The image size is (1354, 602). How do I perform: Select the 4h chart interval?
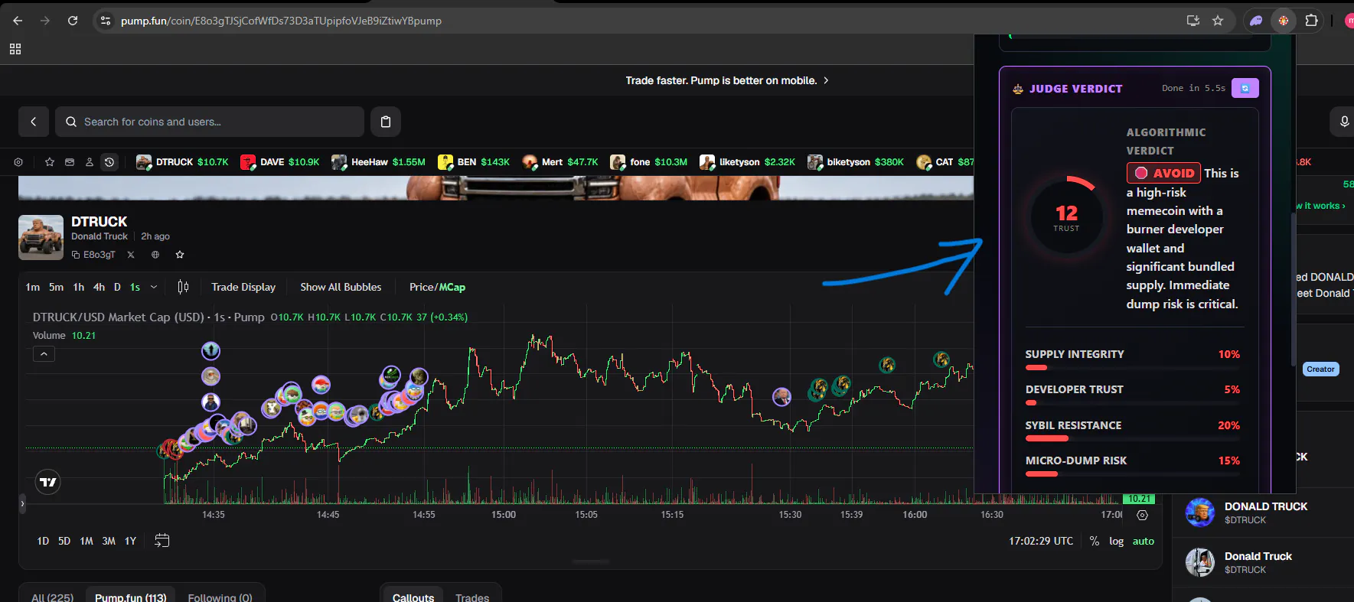click(99, 287)
